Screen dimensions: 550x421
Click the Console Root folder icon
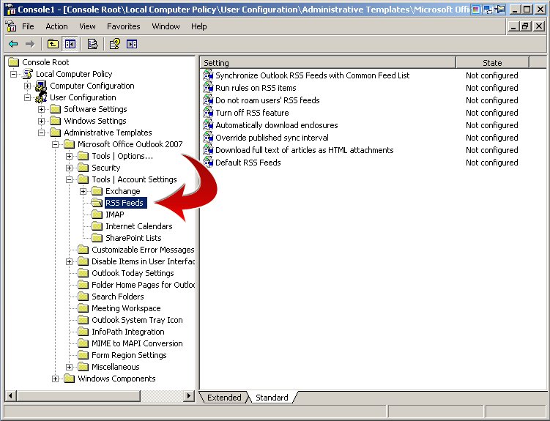tap(14, 62)
